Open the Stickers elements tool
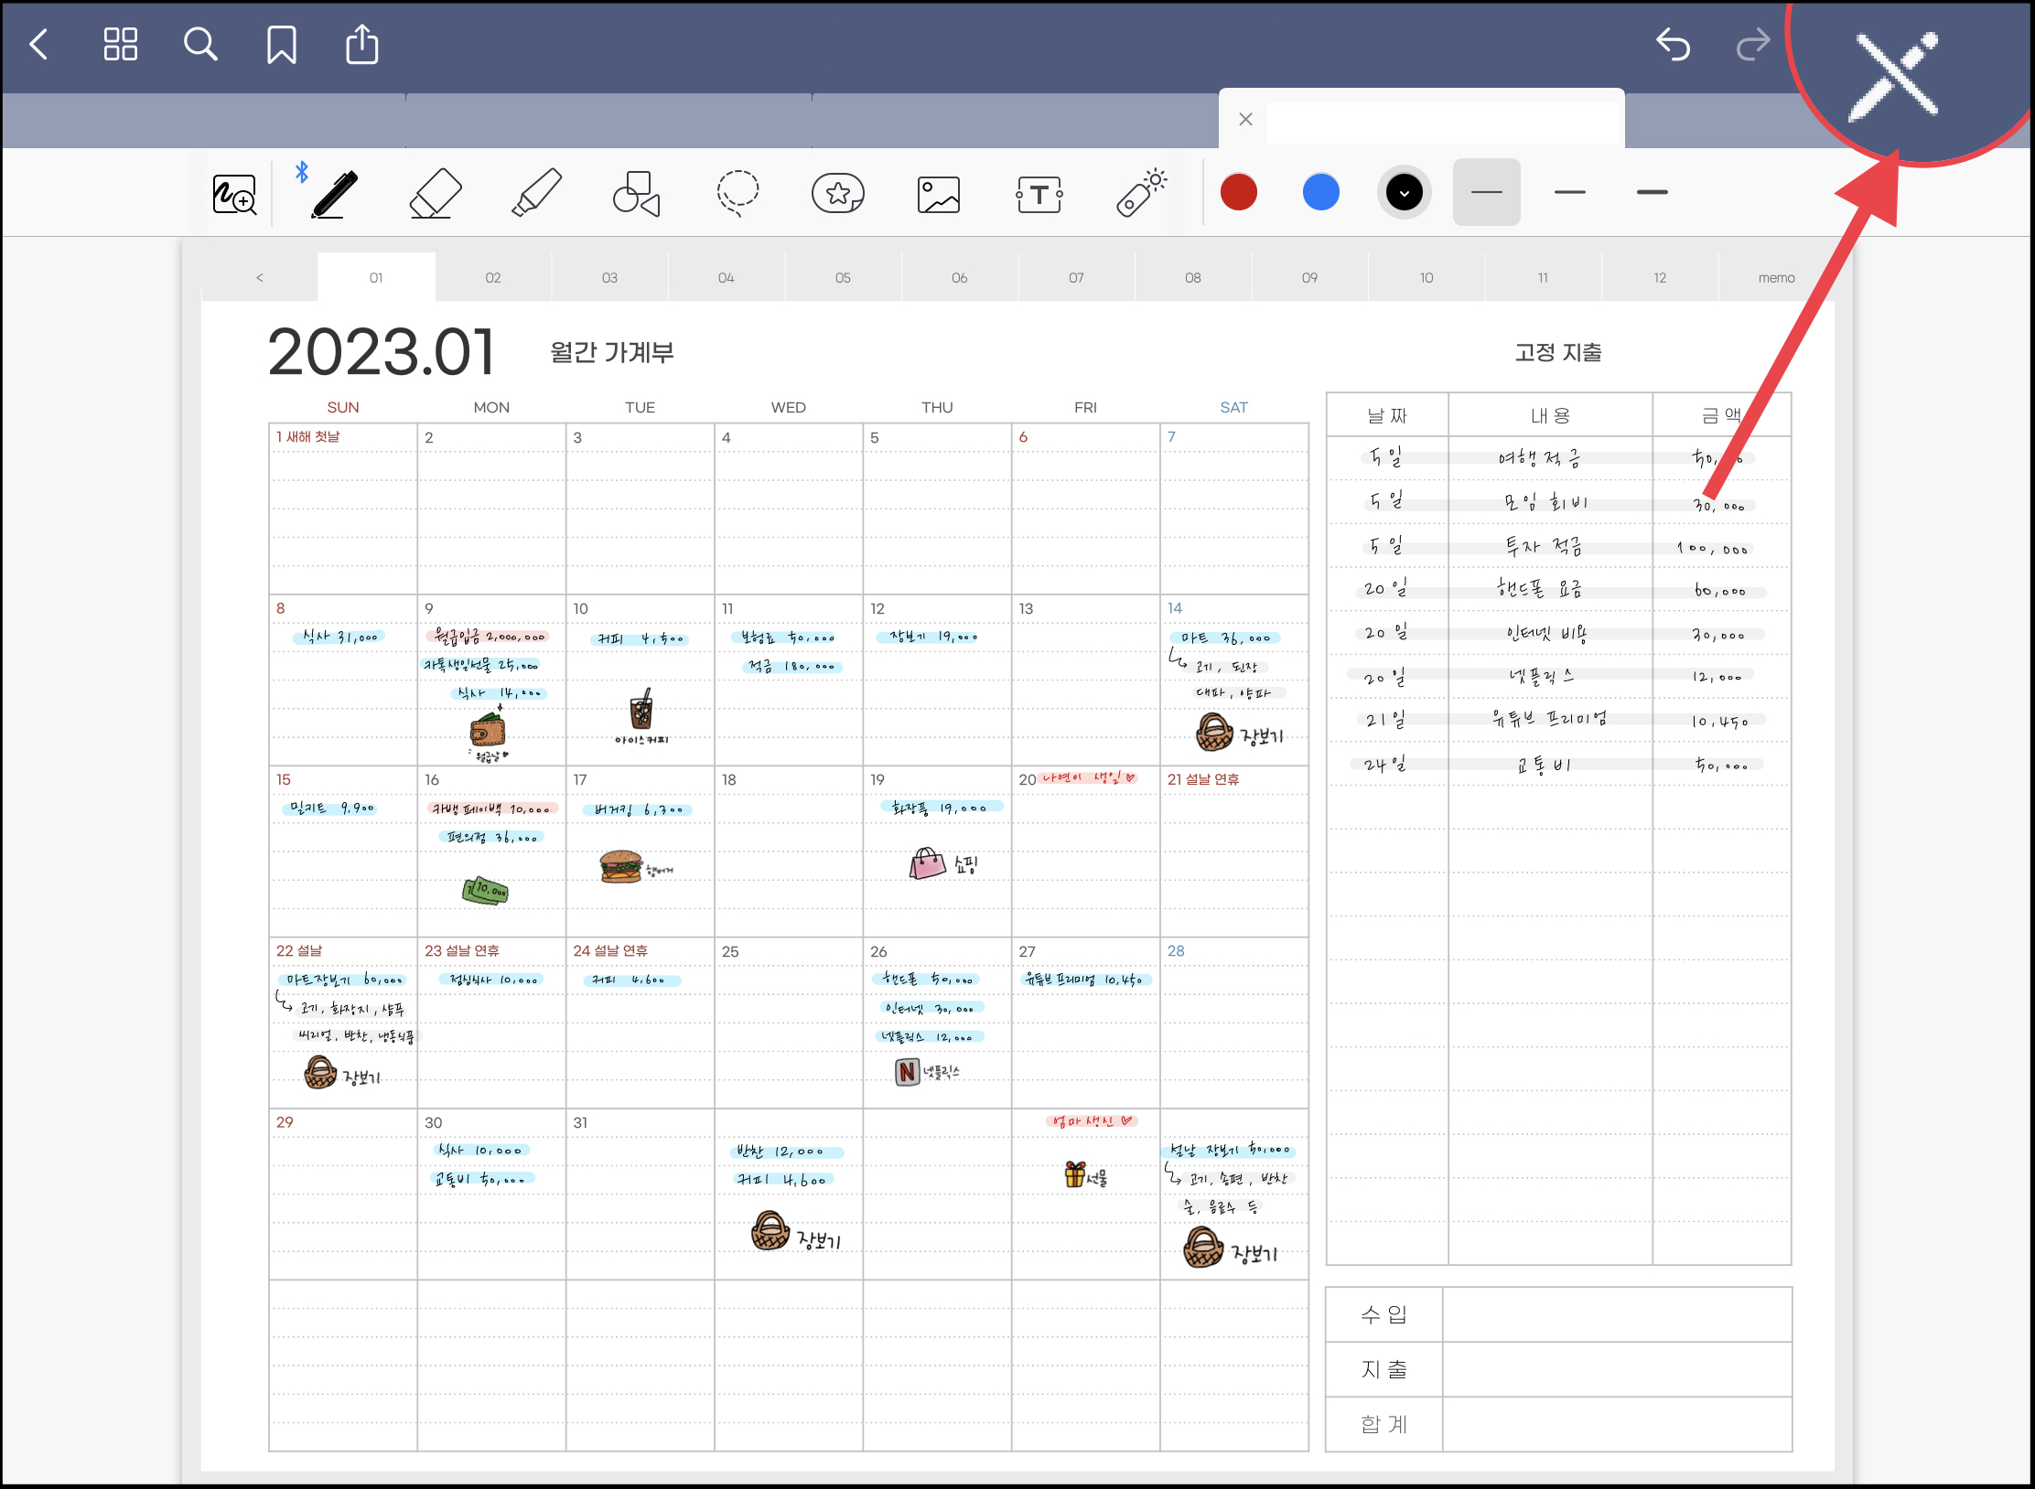 tap(838, 193)
